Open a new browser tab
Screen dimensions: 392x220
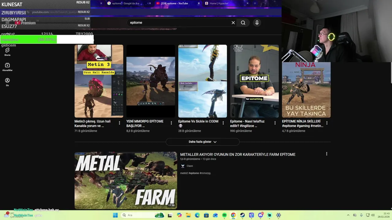click(x=255, y=3)
